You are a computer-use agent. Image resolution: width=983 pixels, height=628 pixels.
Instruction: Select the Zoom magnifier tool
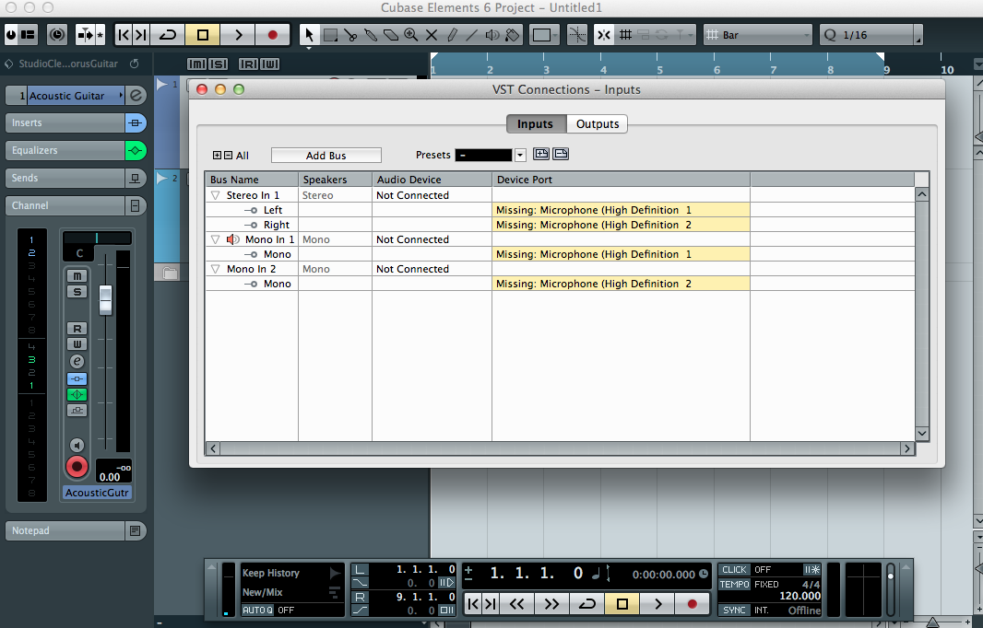click(411, 35)
